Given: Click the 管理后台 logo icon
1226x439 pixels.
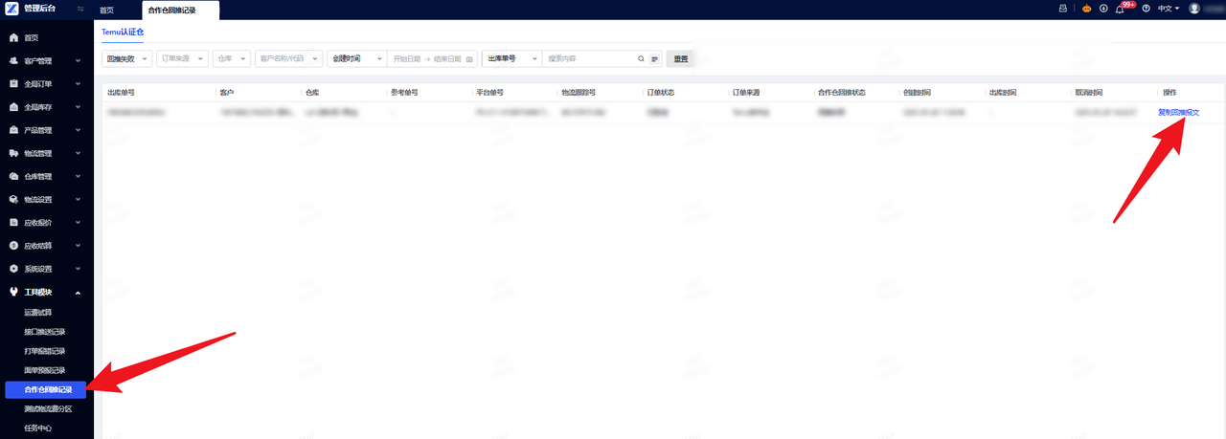Looking at the screenshot, I should pyautogui.click(x=12, y=9).
